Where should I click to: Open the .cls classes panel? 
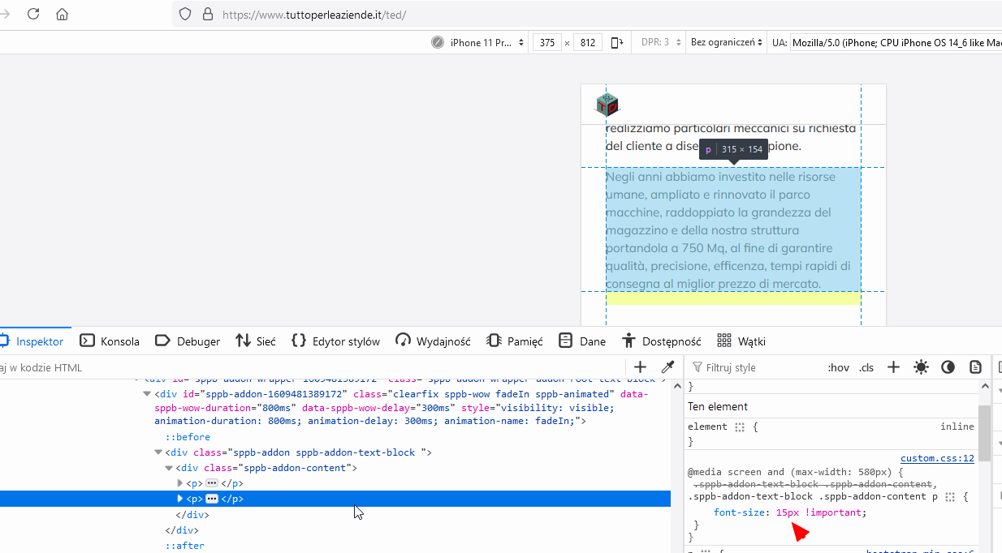click(x=866, y=367)
